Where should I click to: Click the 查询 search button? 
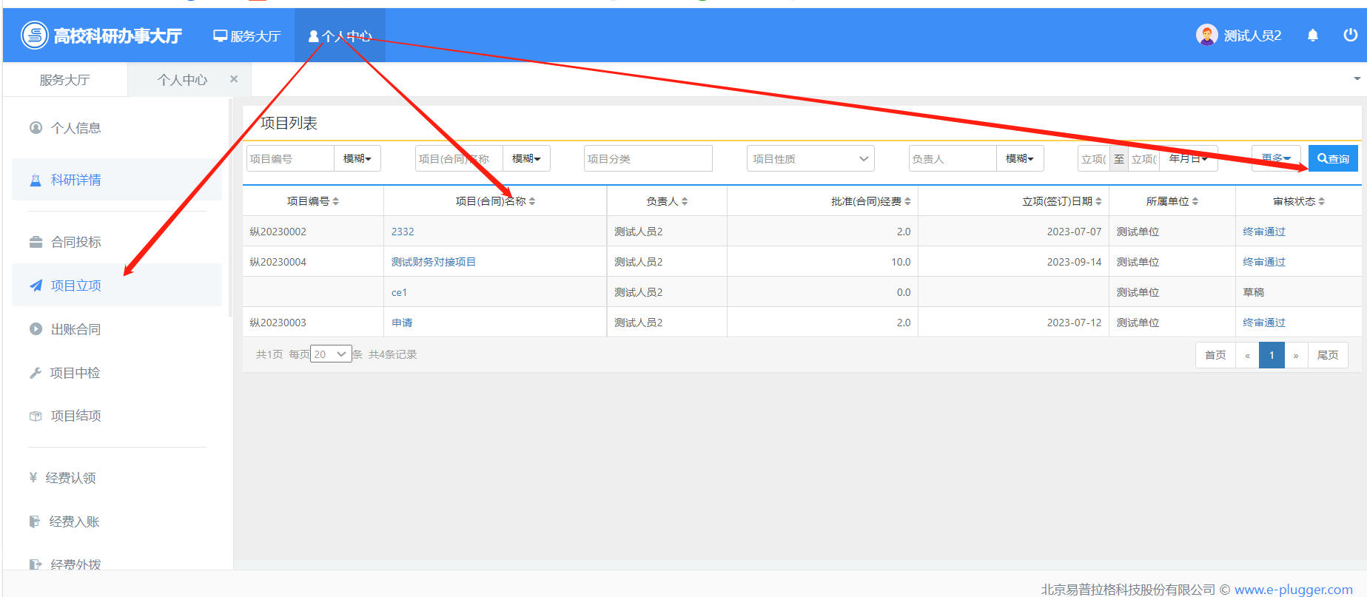coord(1333,158)
